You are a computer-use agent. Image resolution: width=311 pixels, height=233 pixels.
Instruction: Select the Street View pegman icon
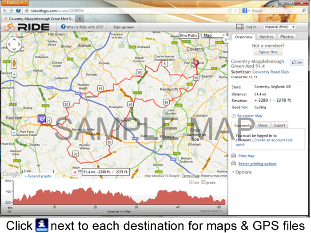pos(14,62)
